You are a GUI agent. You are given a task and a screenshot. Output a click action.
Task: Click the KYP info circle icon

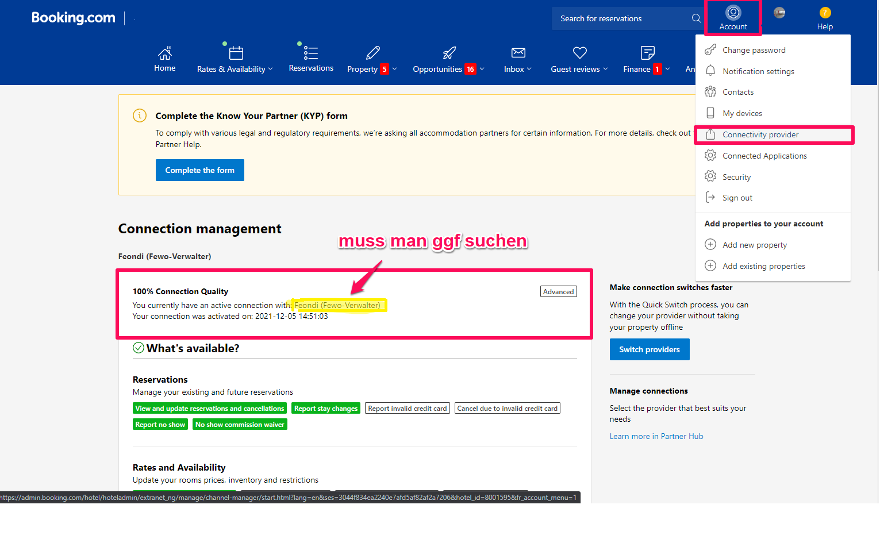pos(140,115)
